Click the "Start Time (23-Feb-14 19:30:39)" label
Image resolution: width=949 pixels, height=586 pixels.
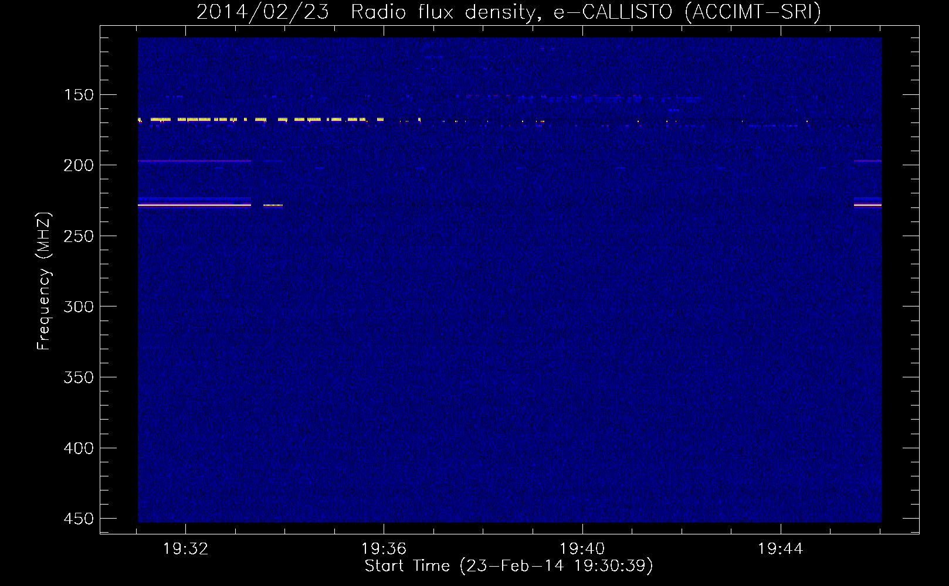pyautogui.click(x=509, y=566)
